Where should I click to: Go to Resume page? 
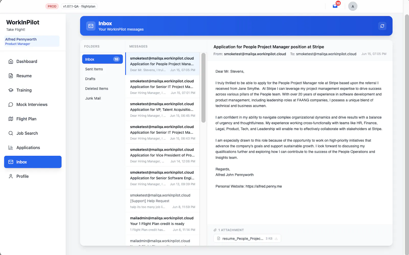33,76
